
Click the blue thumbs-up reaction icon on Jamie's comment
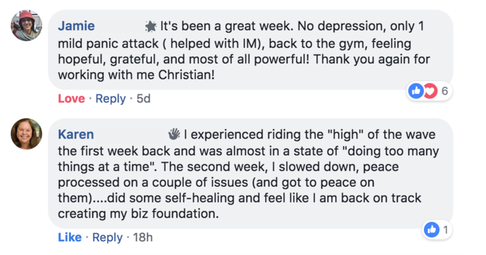[416, 91]
